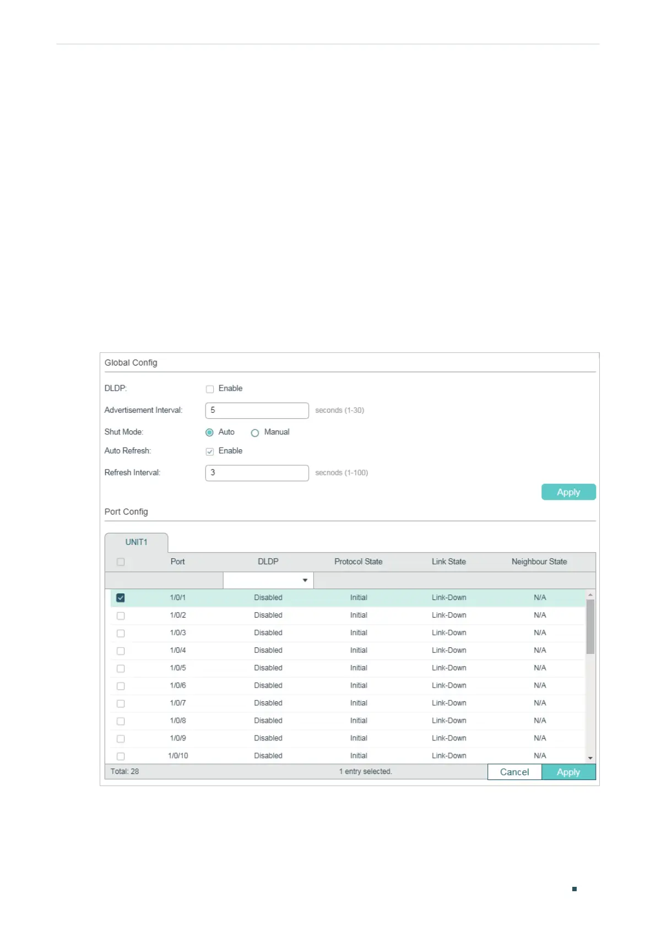This screenshot has height=927, width=656.
Task: Open the DLDP column dropdown
Action: point(268,580)
